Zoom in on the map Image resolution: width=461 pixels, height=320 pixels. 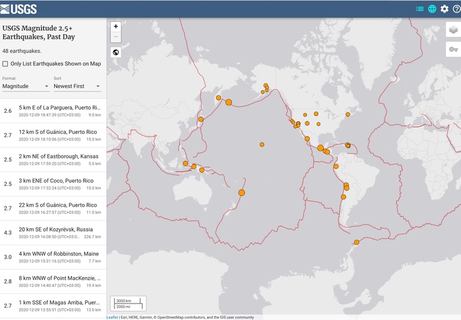(116, 26)
